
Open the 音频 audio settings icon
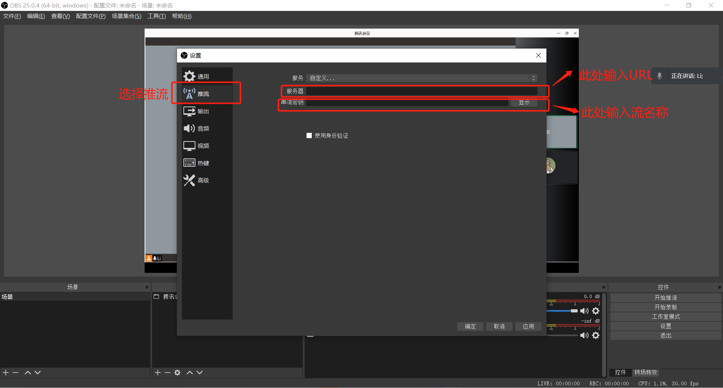tap(189, 128)
